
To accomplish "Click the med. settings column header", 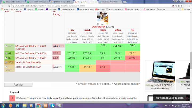I will click(x=87, y=30).
